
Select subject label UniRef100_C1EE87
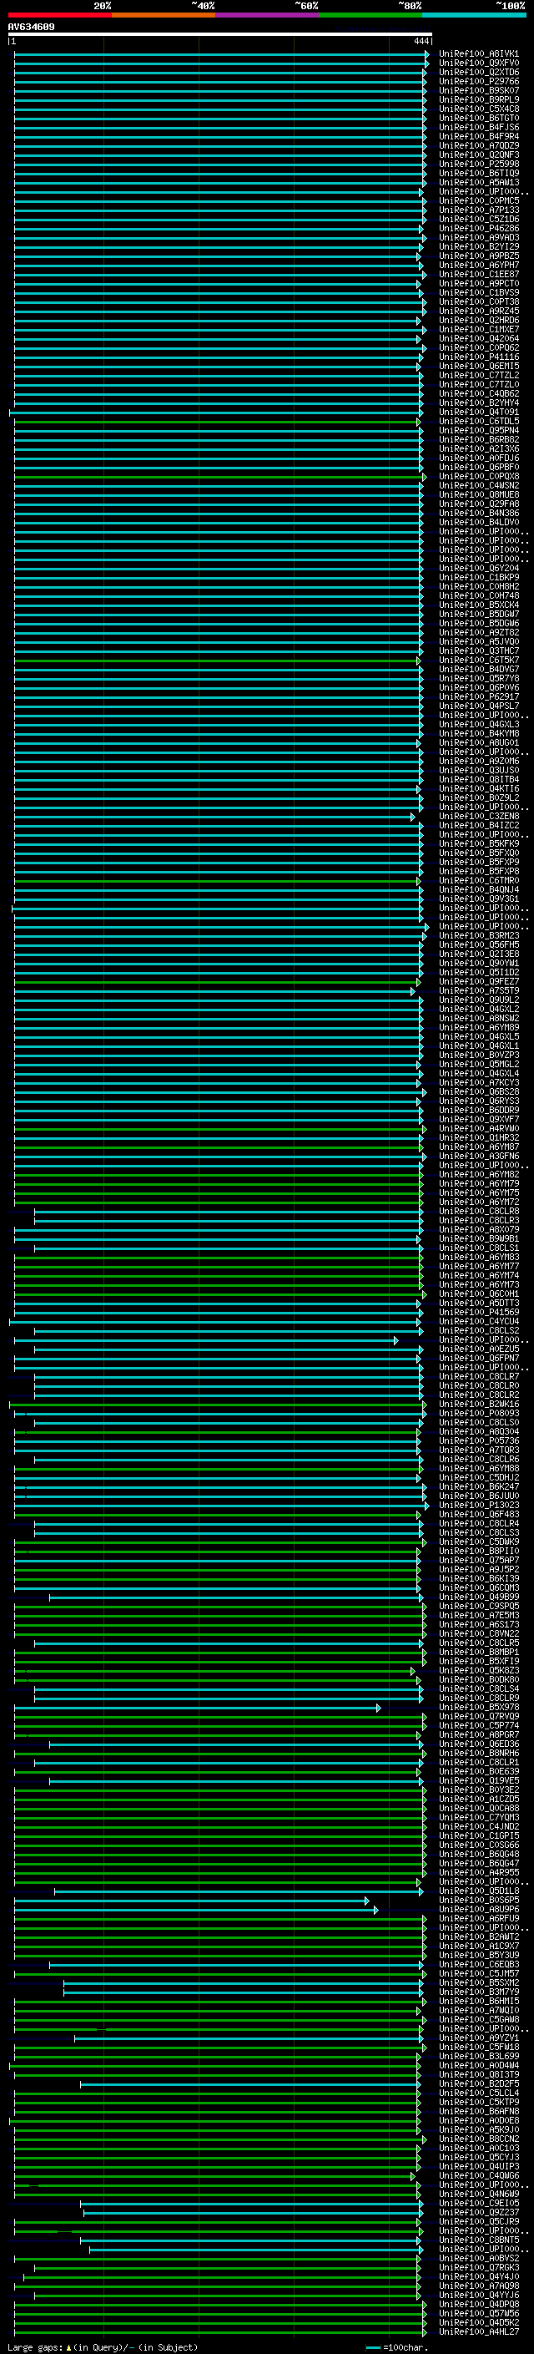pyautogui.click(x=478, y=274)
